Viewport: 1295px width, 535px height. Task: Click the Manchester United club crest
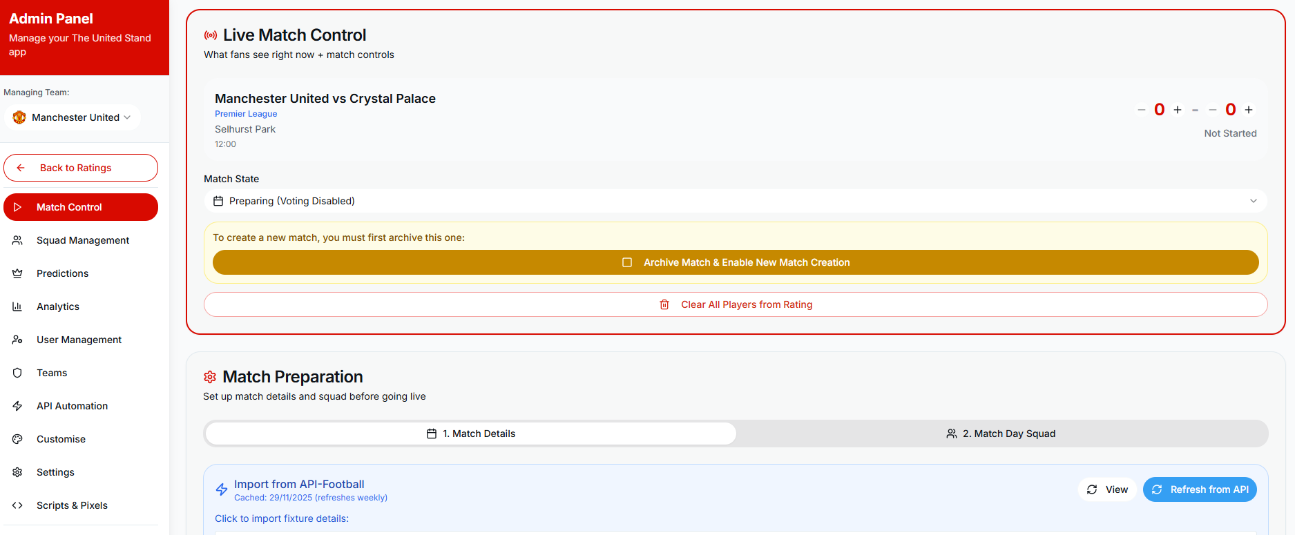(x=19, y=117)
